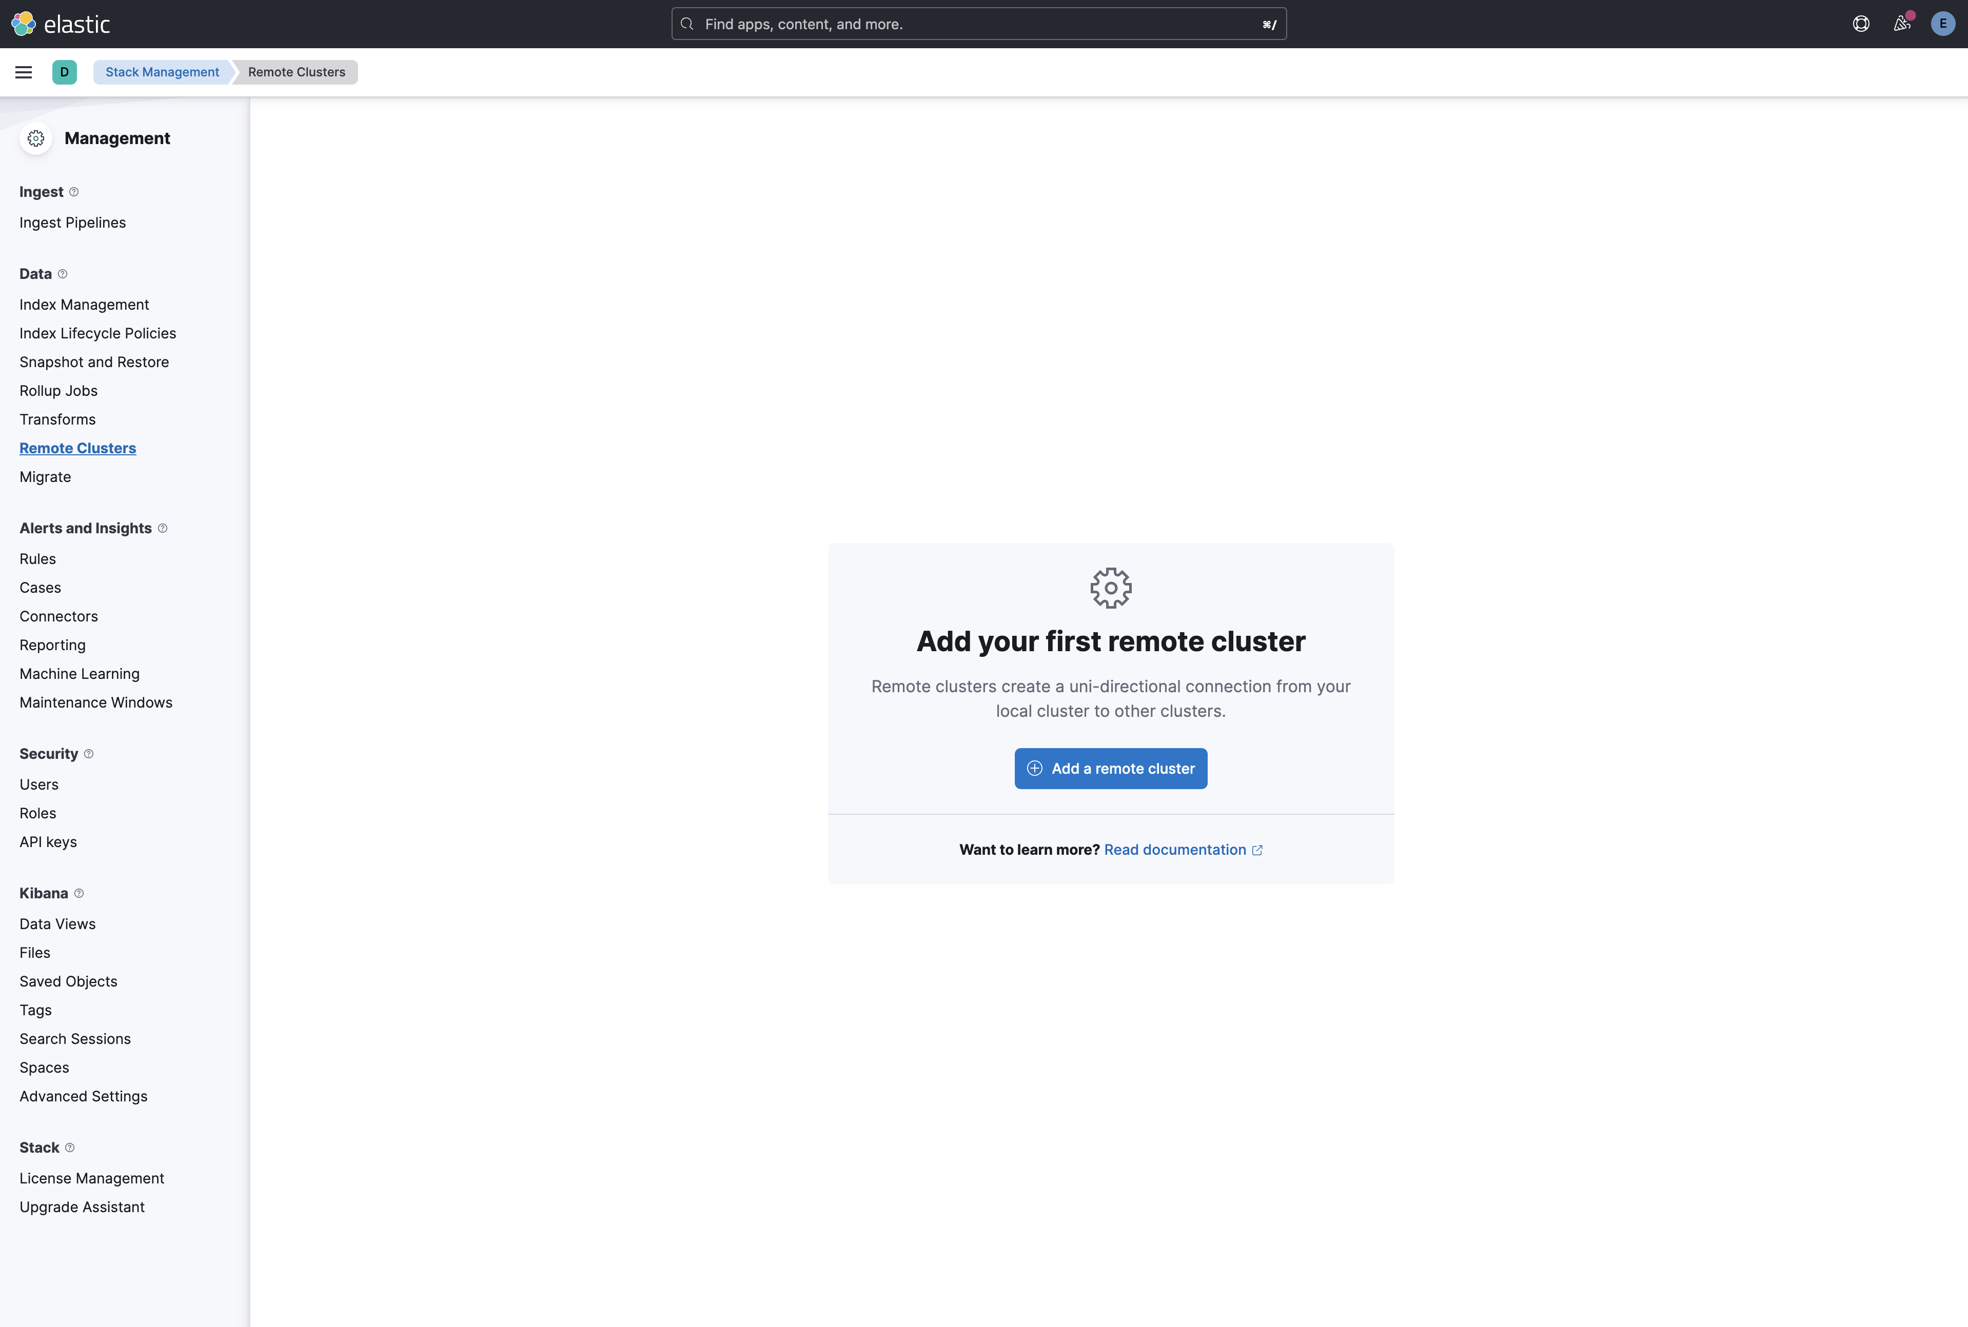Open Index Management from sidebar

coord(83,304)
